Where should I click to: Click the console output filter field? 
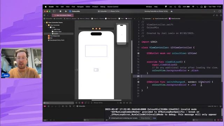click(x=203, y=120)
